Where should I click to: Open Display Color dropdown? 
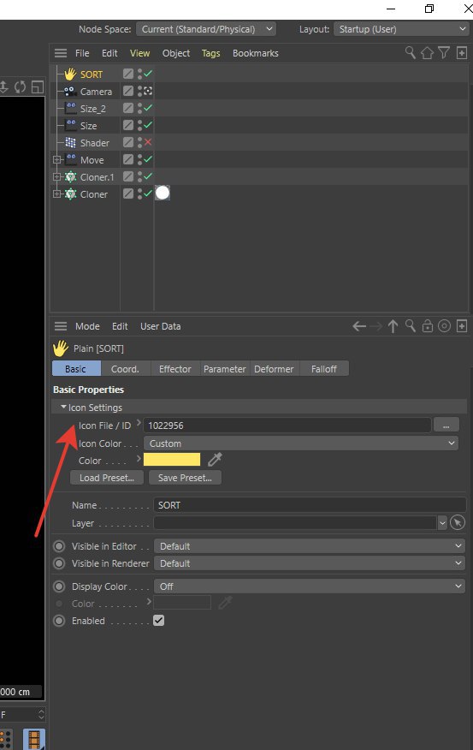tap(310, 586)
